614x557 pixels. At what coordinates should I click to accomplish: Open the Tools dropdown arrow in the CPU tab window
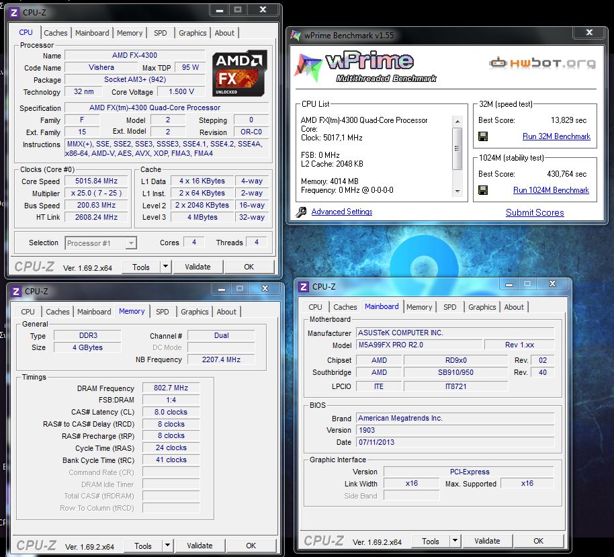[x=166, y=267]
